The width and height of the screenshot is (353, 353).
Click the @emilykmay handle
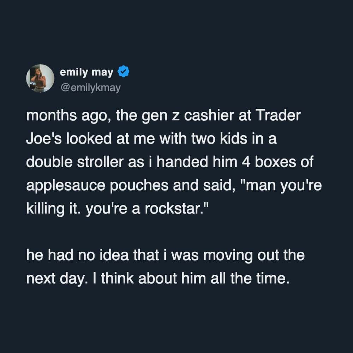(91, 87)
